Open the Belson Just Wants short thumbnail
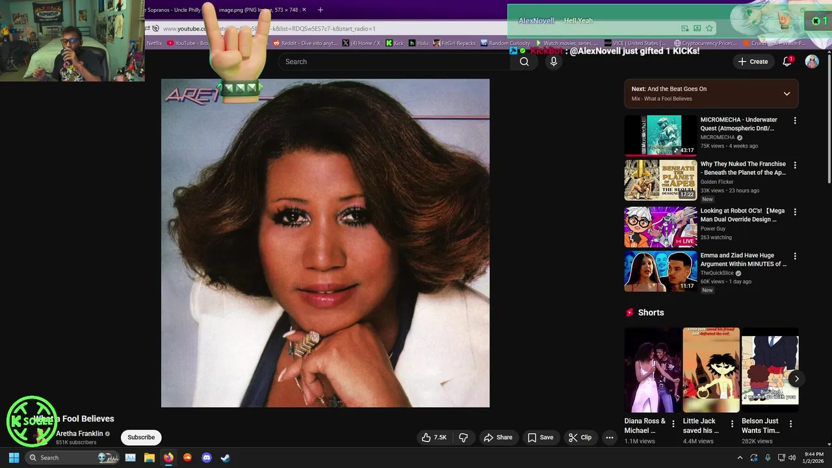Screen dimensions: 832x468 [x=770, y=370]
